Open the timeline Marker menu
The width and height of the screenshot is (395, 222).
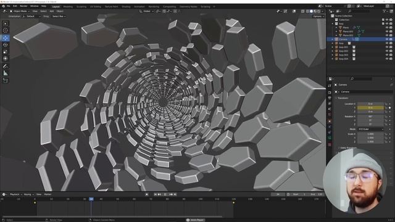click(48, 194)
